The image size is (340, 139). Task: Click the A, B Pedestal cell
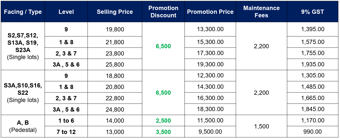23,126
